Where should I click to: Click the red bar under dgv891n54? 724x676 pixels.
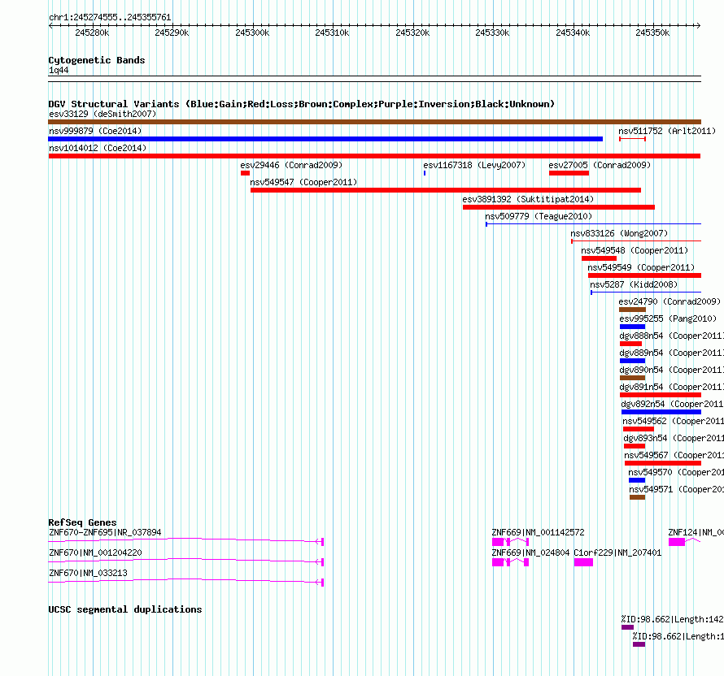tap(661, 395)
